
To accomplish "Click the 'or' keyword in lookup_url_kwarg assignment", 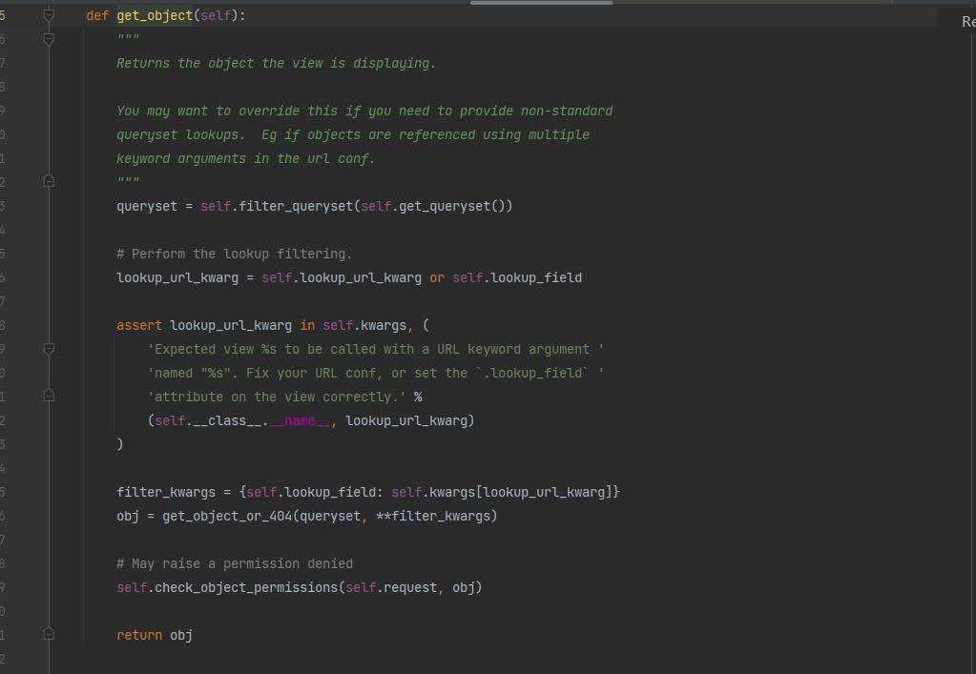I will 437,278.
